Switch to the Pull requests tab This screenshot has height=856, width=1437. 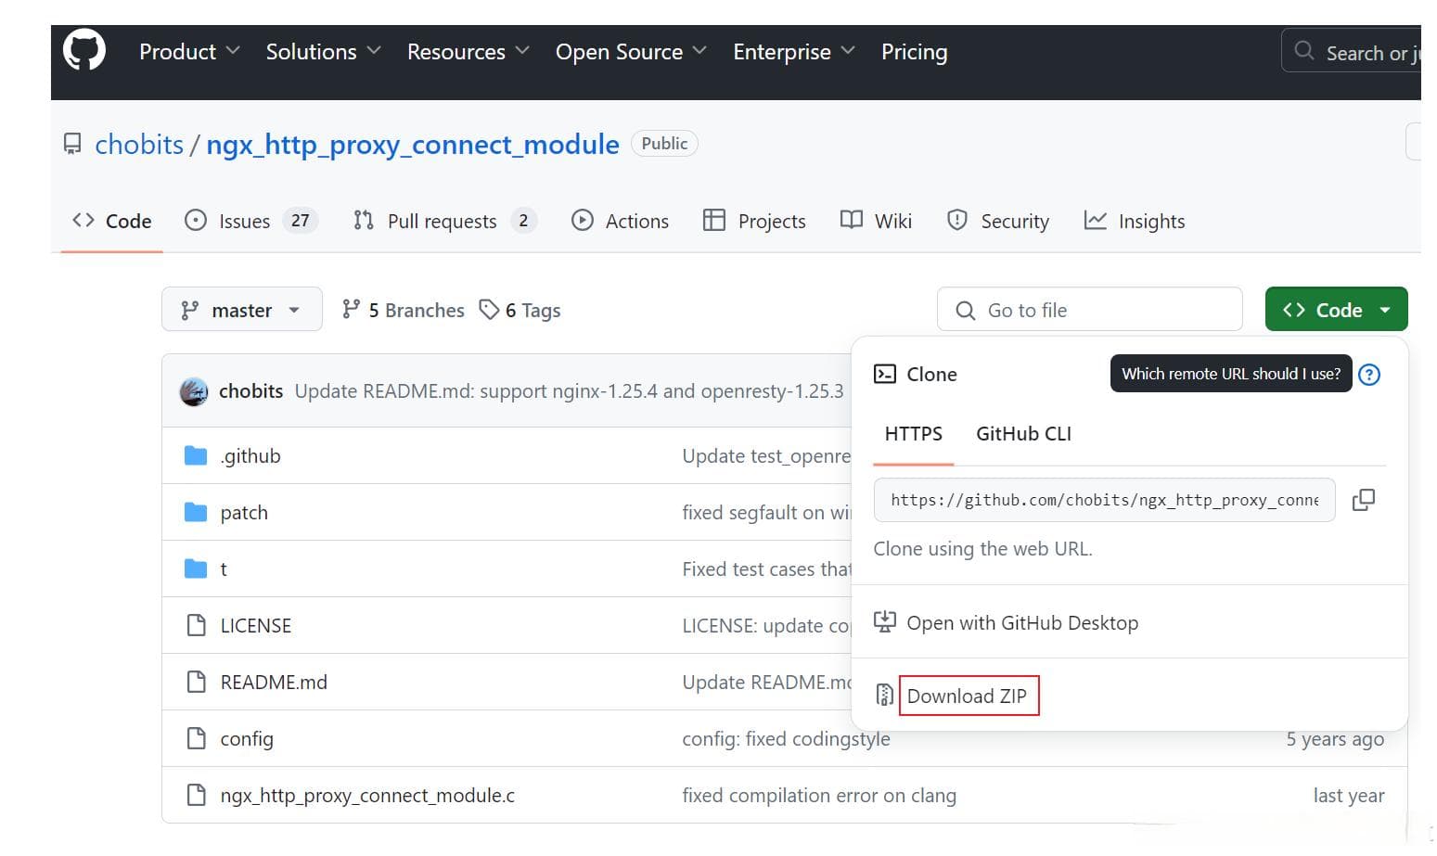coord(444,221)
